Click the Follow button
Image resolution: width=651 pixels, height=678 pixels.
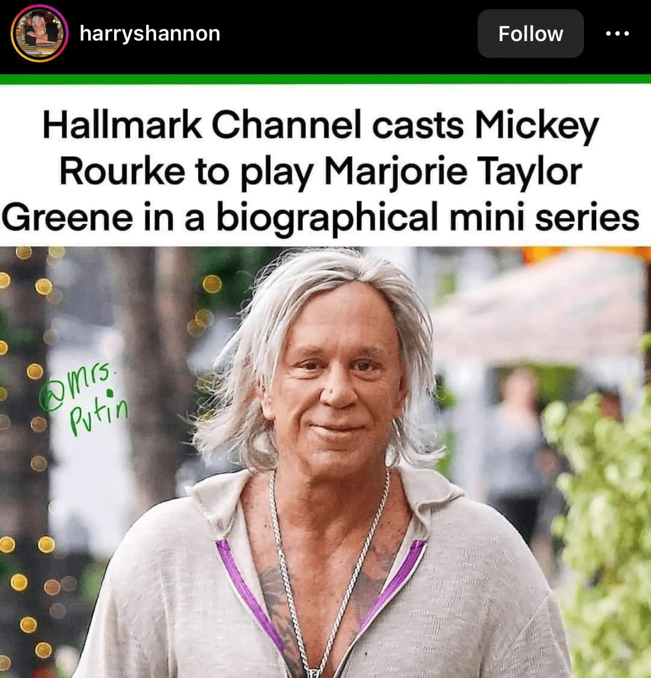[530, 34]
